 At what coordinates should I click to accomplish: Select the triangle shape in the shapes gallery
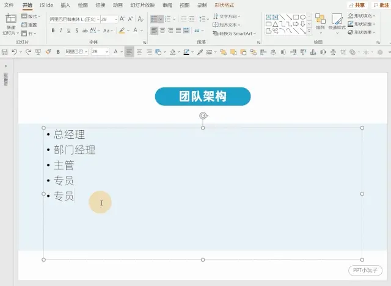pos(276,24)
